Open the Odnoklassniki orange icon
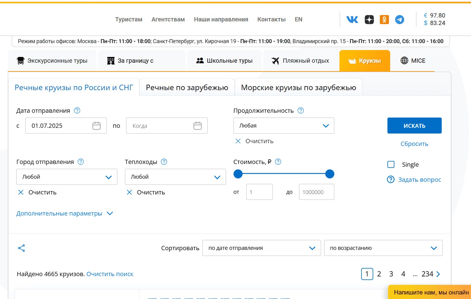 384,20
